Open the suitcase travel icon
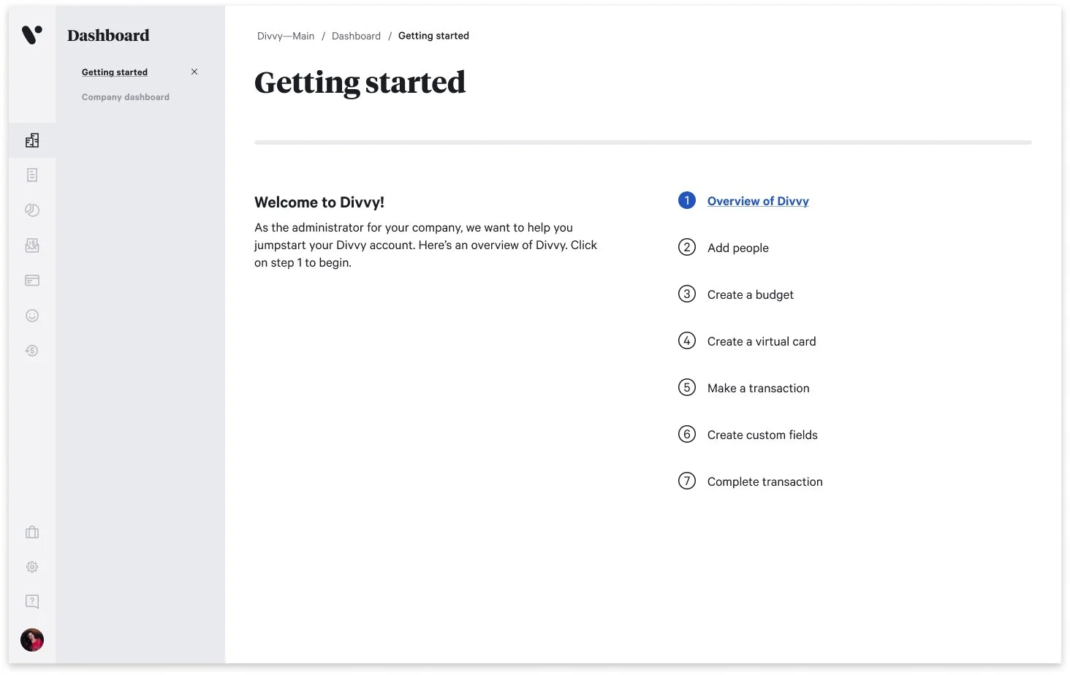 (x=32, y=532)
